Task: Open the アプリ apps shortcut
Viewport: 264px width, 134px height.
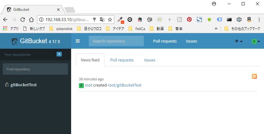Action: tap(11, 29)
